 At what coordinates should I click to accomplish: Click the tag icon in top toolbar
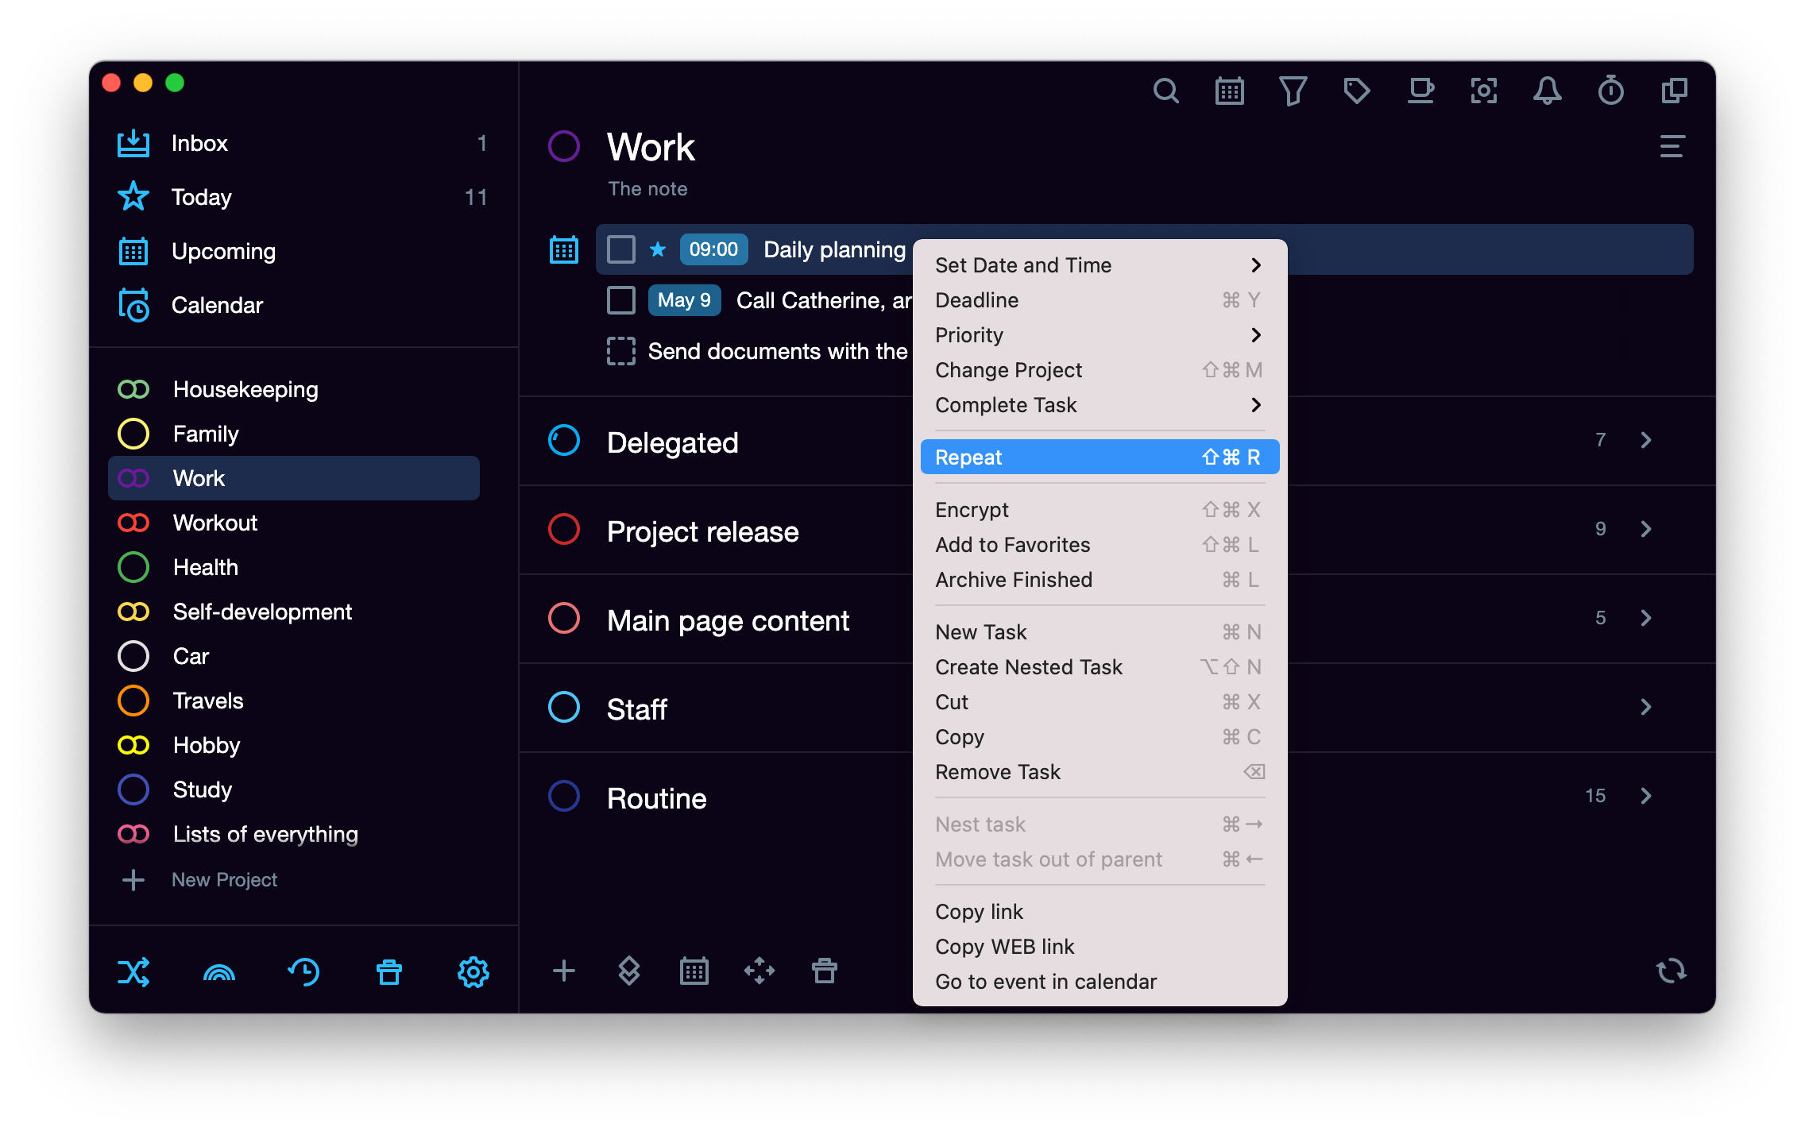[1356, 91]
